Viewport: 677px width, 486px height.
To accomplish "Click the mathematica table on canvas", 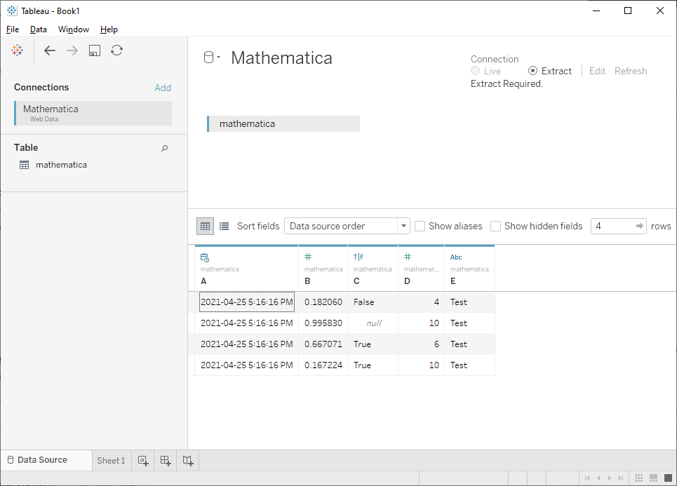I will click(283, 124).
